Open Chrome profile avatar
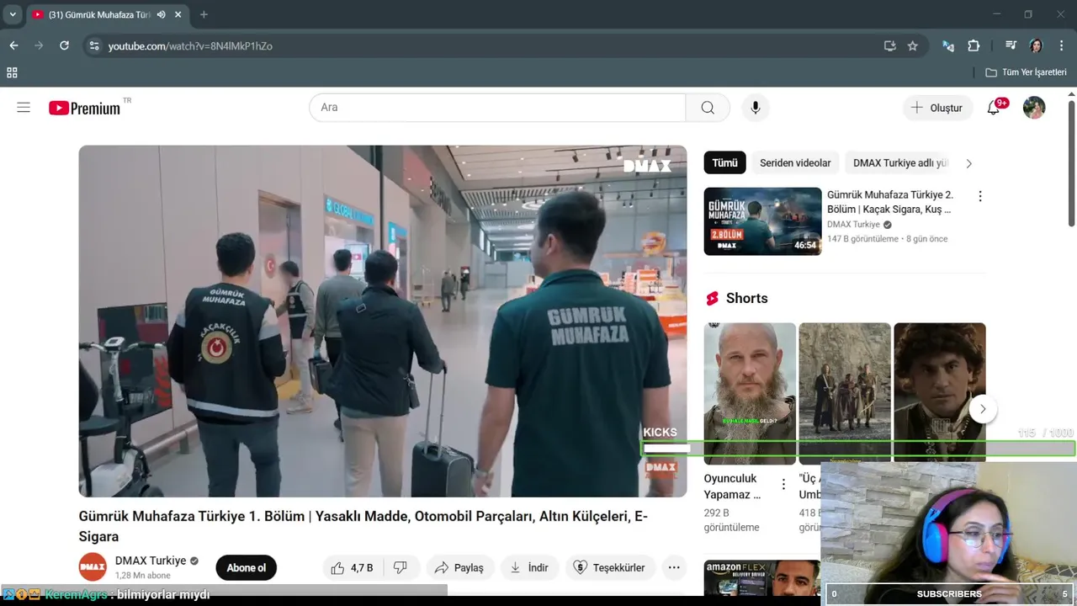 pos(1036,46)
